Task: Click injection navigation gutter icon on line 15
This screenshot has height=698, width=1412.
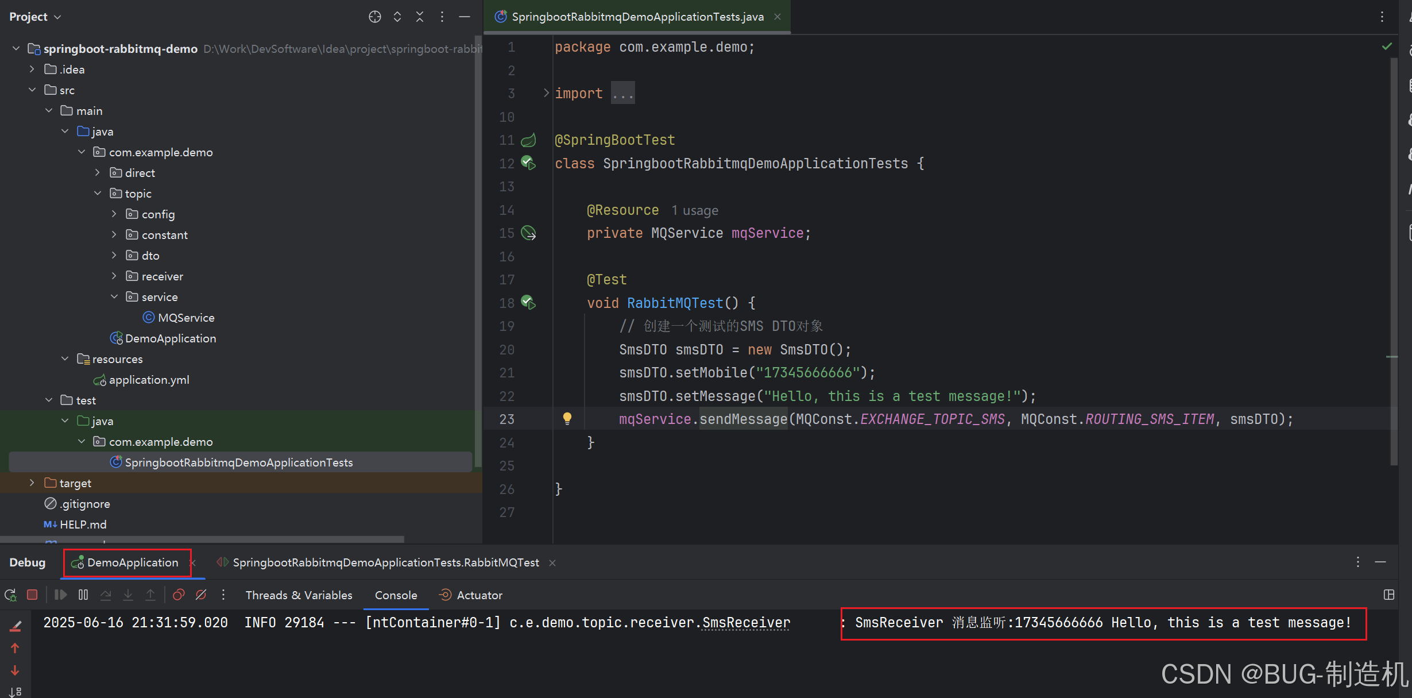Action: (x=528, y=233)
